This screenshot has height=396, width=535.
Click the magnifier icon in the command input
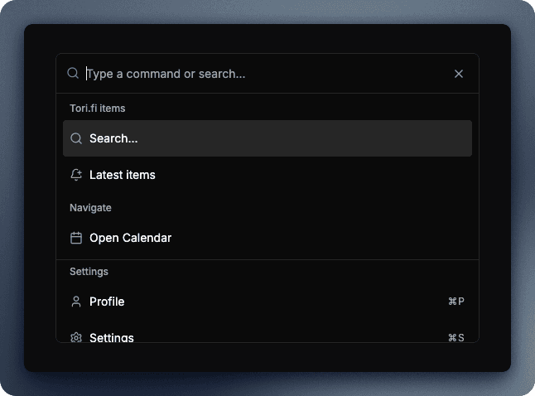coord(73,74)
